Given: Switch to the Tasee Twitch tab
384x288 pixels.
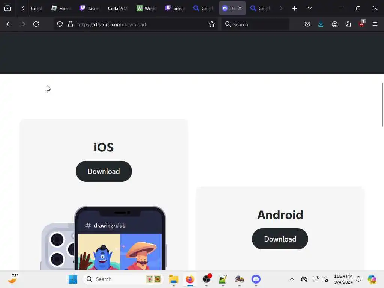Looking at the screenshot, I should point(89,9).
